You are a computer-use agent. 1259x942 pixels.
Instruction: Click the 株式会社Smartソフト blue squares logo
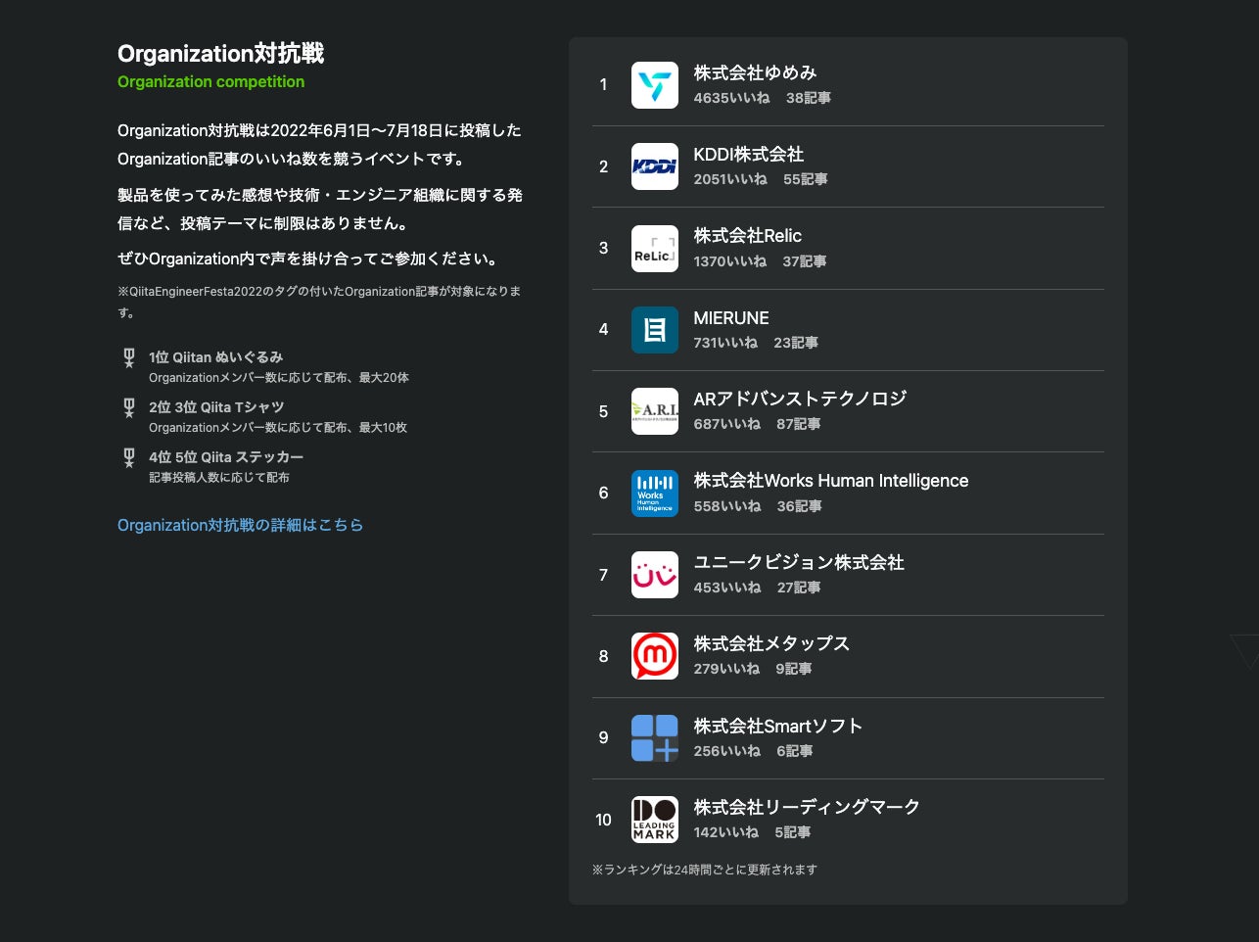pyautogui.click(x=654, y=738)
